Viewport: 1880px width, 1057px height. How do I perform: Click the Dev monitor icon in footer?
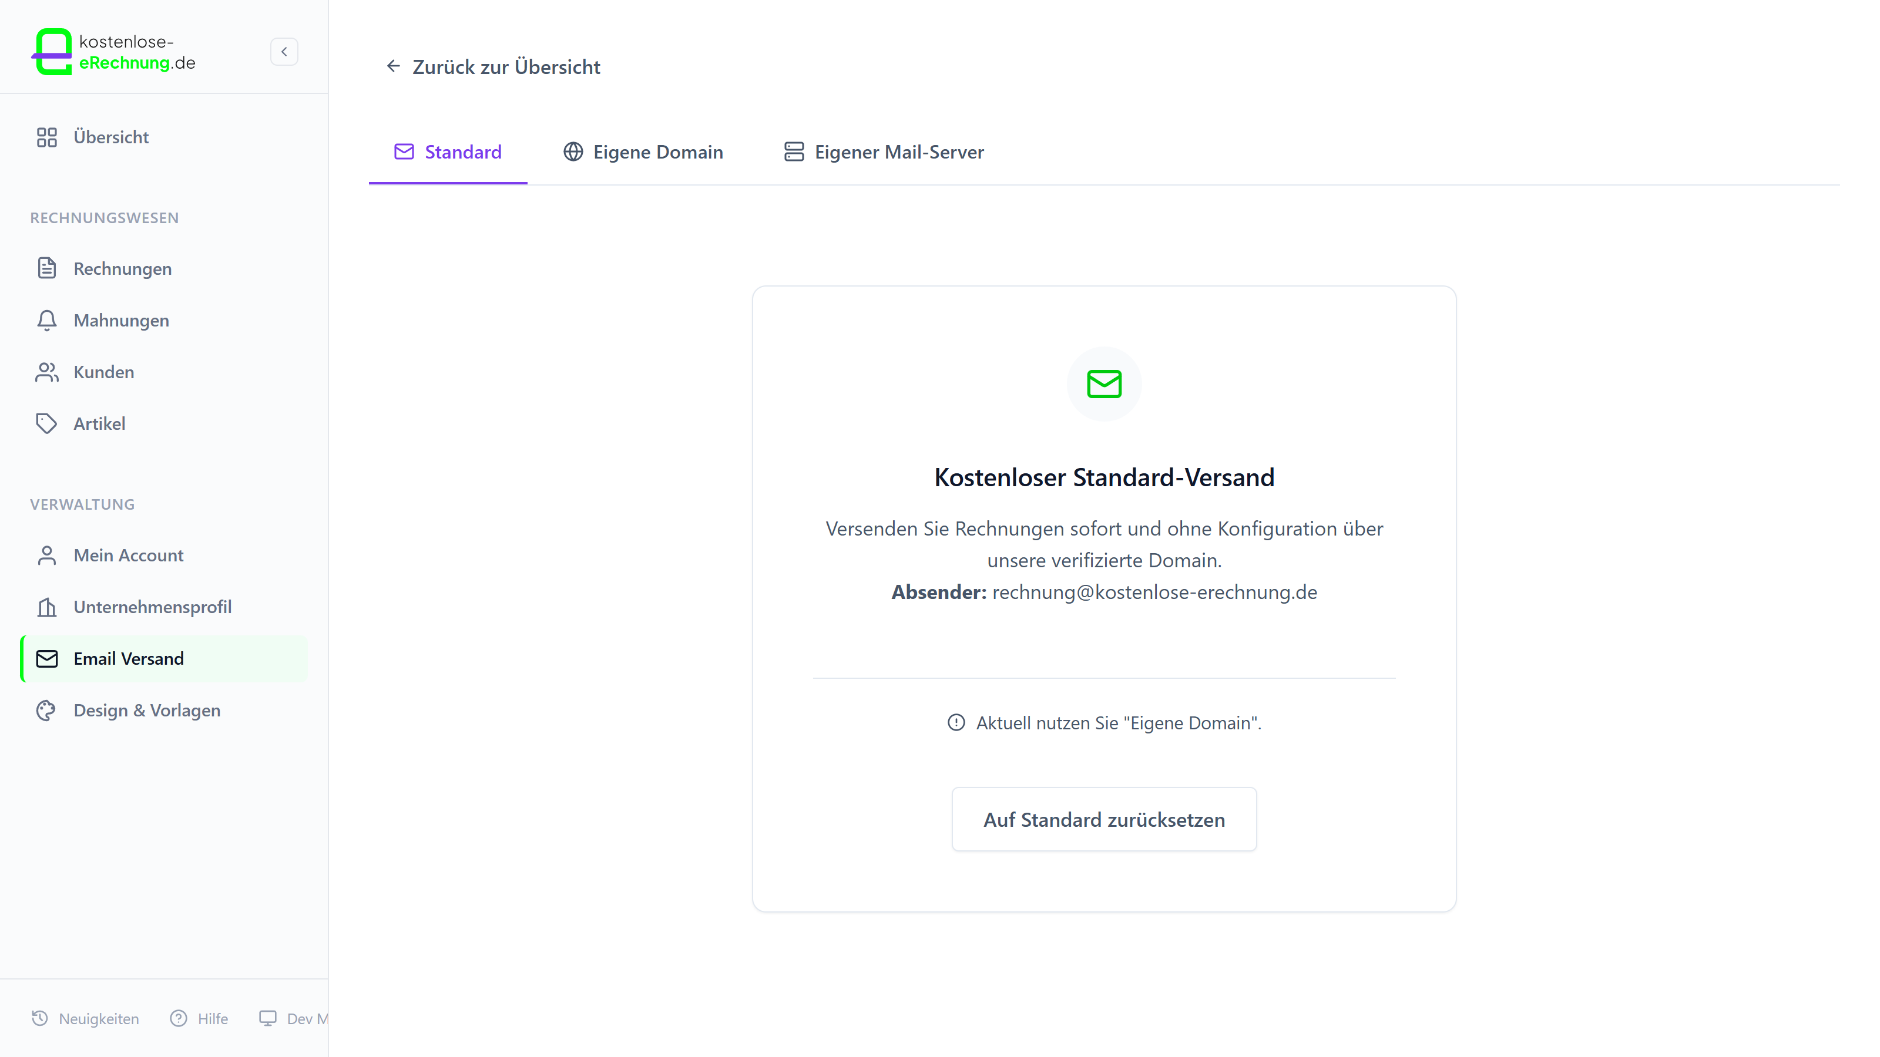[x=268, y=1018]
